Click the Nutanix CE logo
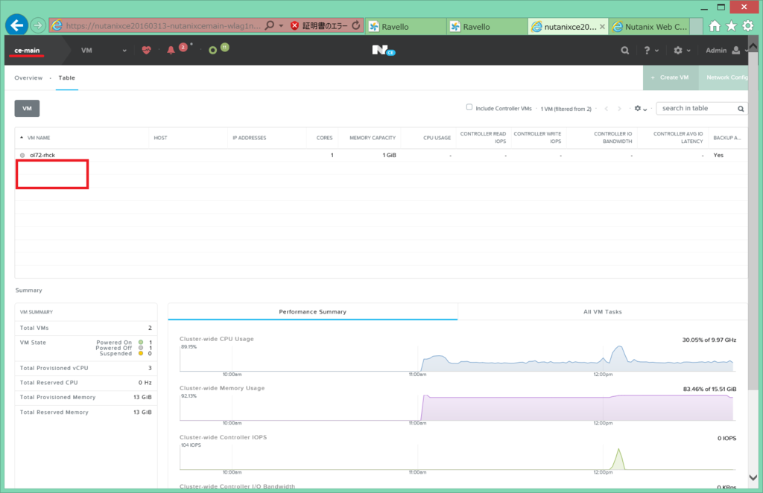Screen dimensions: 763x493 coord(384,50)
